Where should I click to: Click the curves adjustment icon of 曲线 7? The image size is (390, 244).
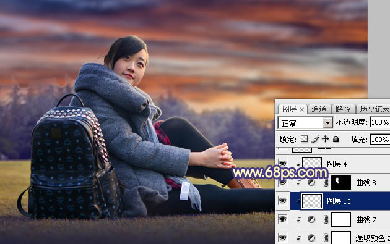[x=311, y=219]
